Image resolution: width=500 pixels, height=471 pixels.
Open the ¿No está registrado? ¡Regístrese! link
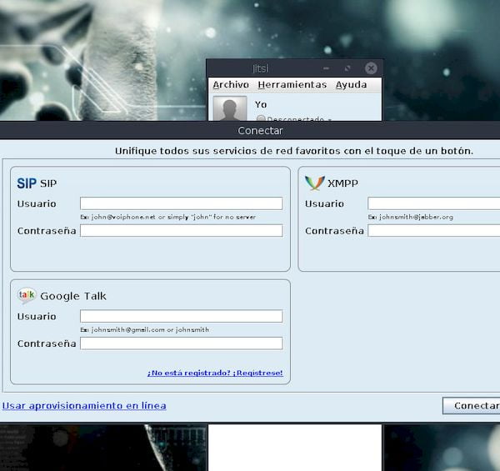[x=215, y=373]
